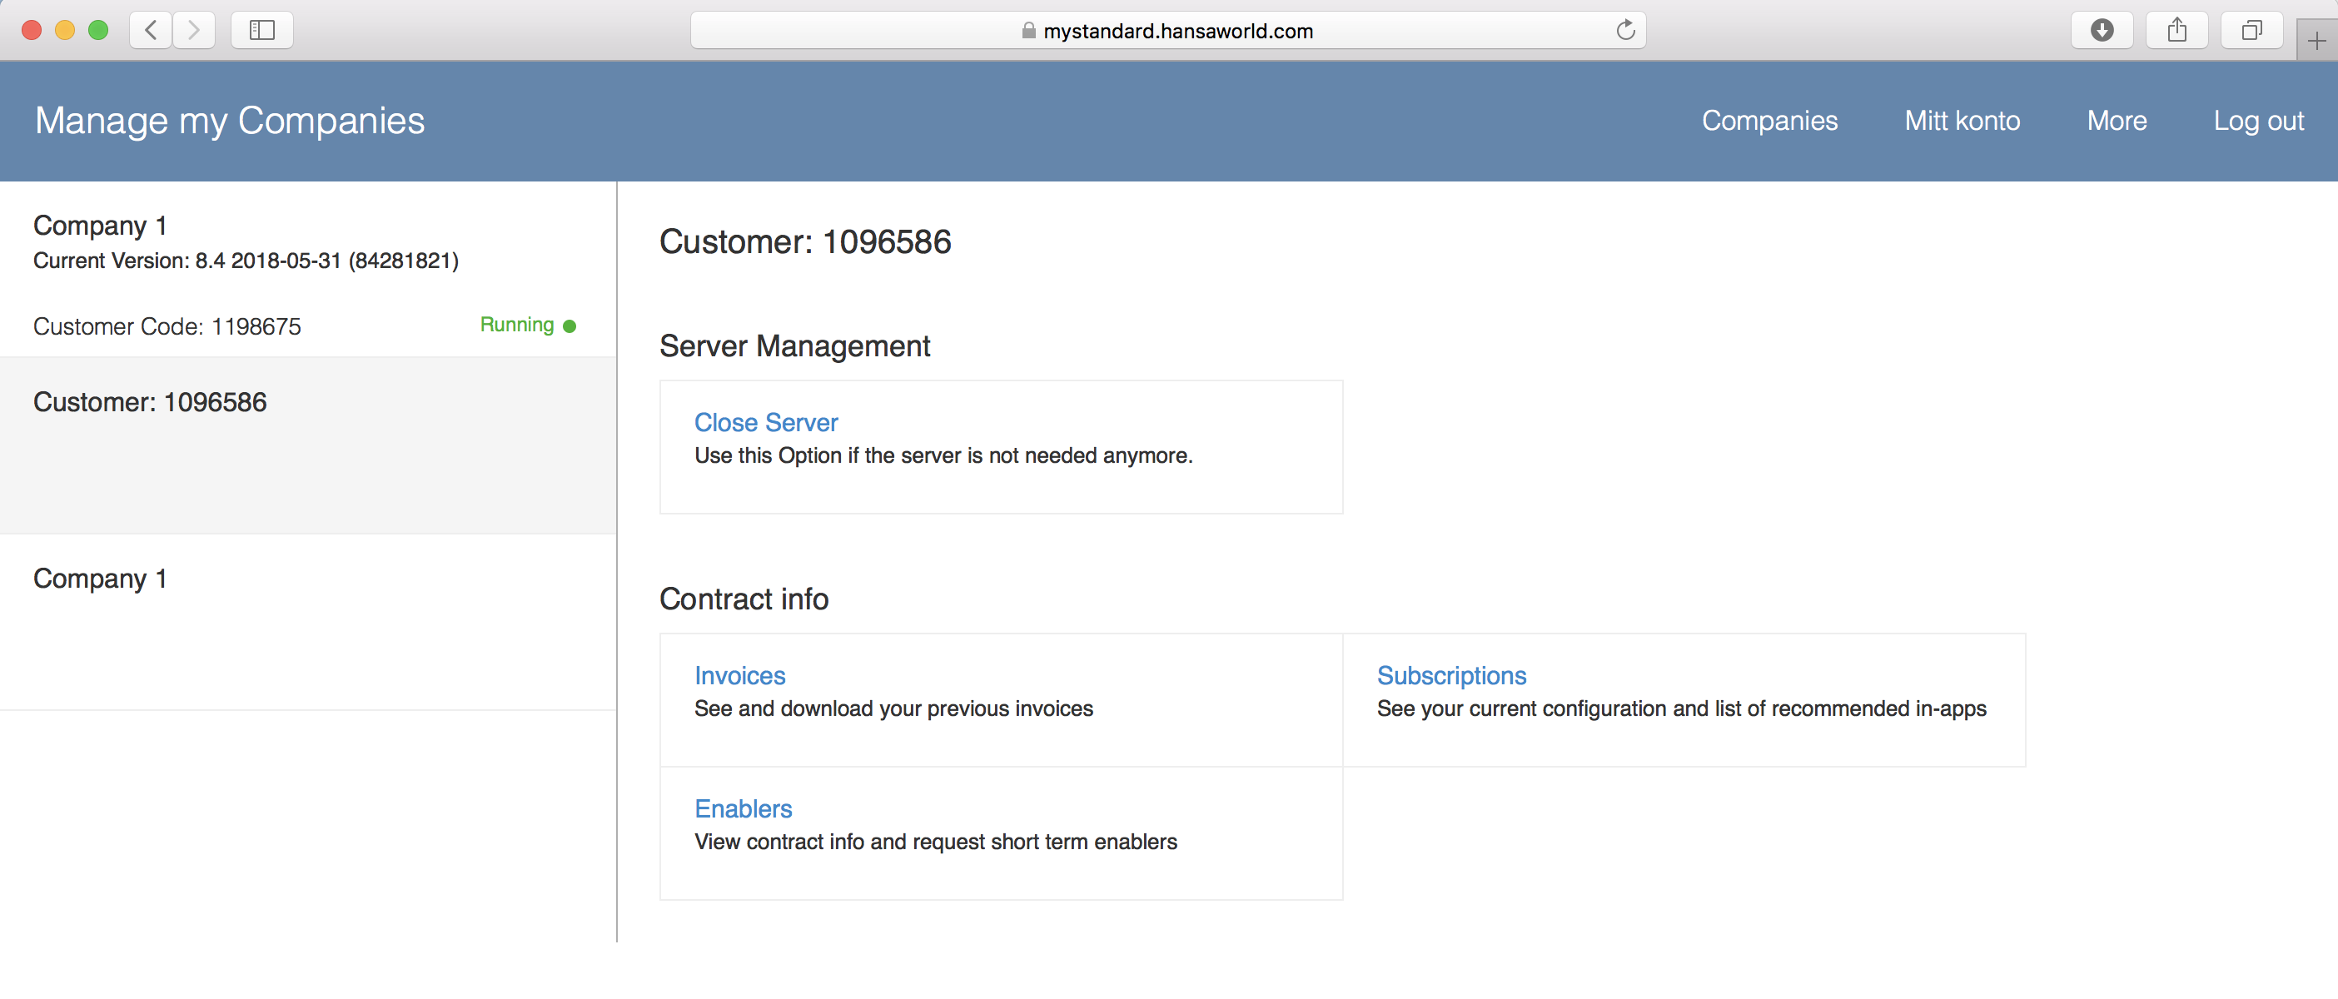
Task: Click the main Customer: 1096586 heading
Action: click(x=805, y=242)
